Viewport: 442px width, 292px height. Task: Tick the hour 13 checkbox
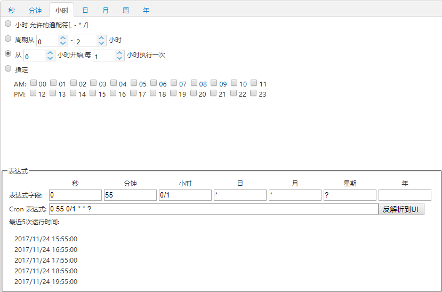(x=53, y=93)
